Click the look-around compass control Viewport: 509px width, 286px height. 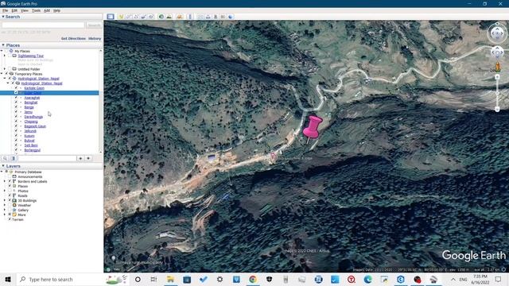click(497, 33)
